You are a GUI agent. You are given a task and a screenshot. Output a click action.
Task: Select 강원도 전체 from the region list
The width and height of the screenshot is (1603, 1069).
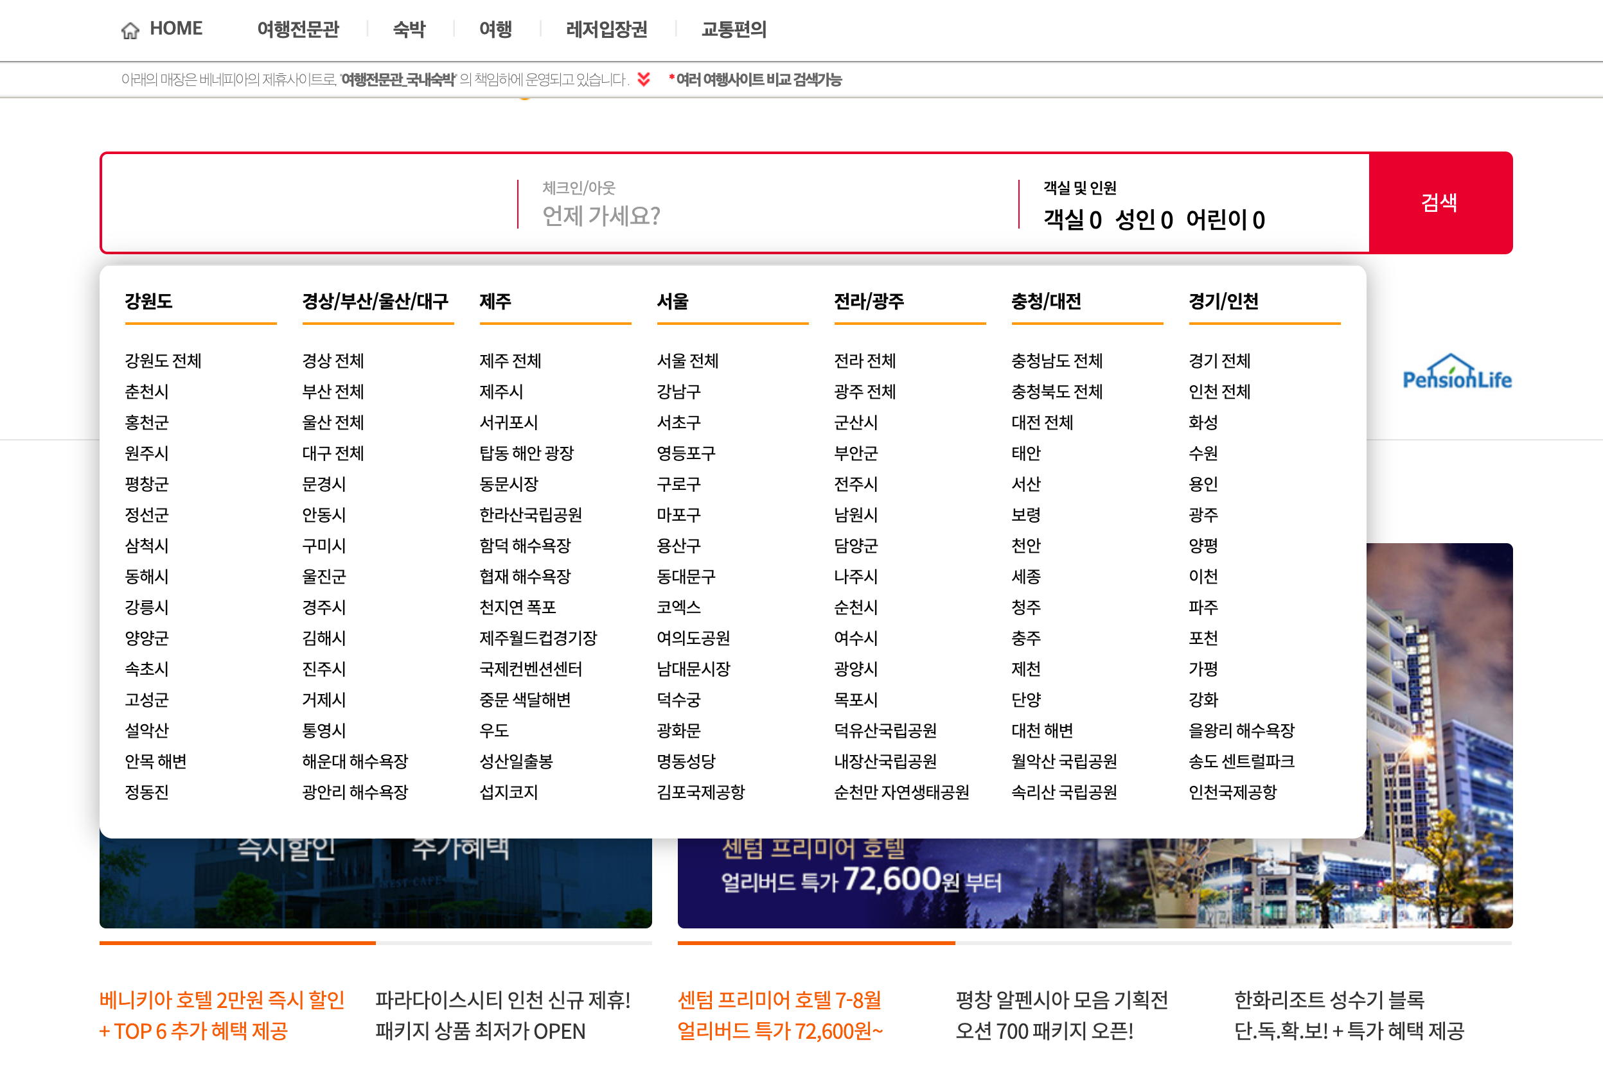coord(163,361)
